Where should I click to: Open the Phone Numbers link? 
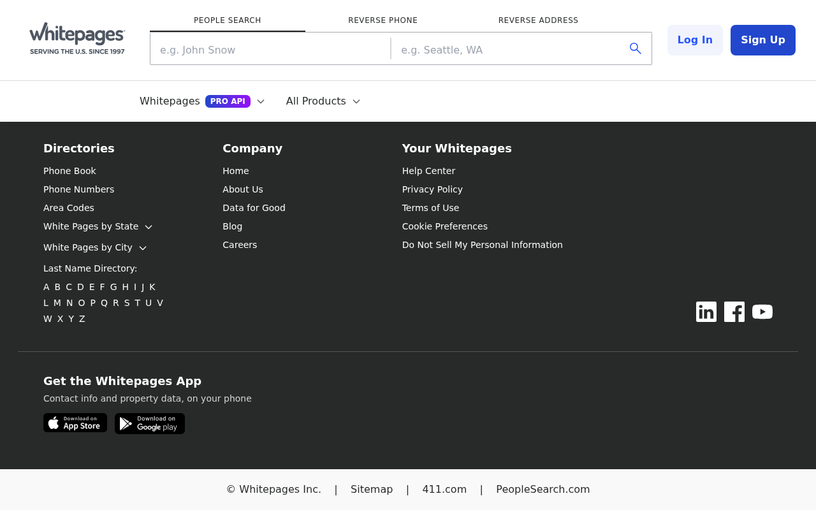tap(79, 189)
